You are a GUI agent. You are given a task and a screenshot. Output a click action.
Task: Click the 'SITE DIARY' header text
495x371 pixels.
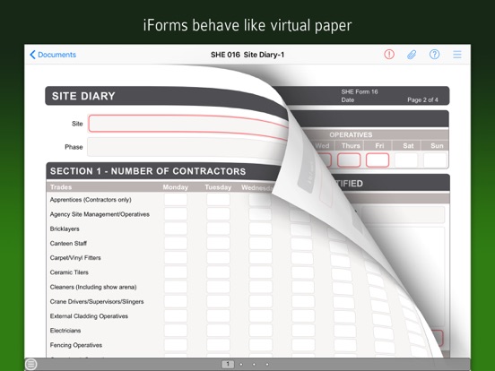coord(83,96)
